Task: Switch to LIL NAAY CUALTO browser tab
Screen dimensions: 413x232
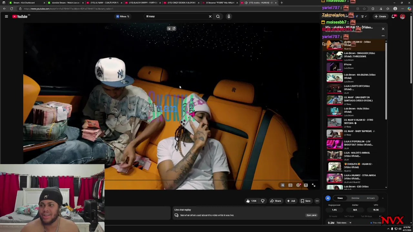Action: pyautogui.click(x=104, y=3)
